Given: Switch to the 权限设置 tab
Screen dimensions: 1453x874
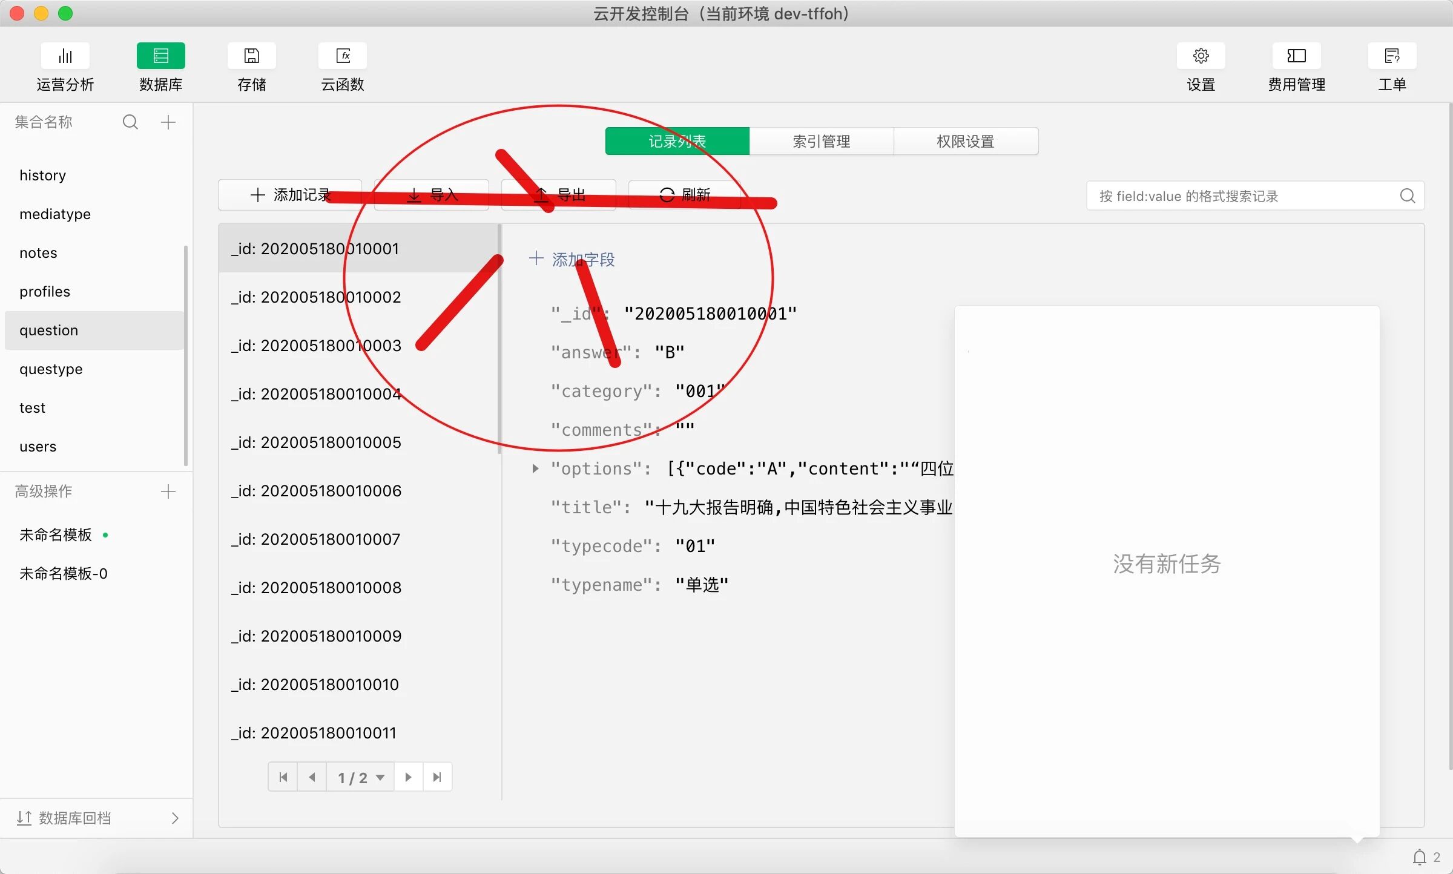Looking at the screenshot, I should click(x=965, y=141).
